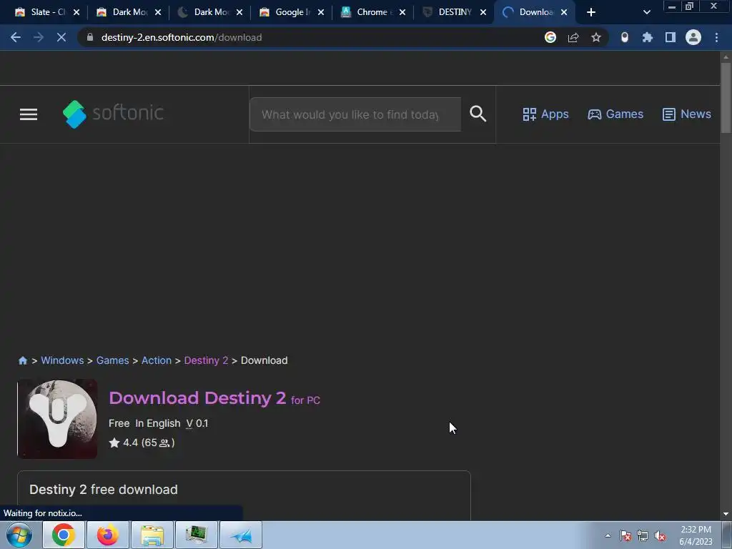This screenshot has height=549, width=732.
Task: Click the Softonic logo
Action: [x=113, y=114]
